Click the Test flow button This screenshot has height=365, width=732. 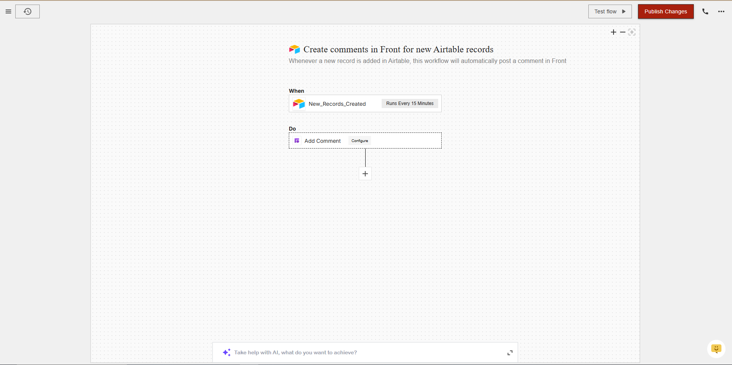(610, 11)
